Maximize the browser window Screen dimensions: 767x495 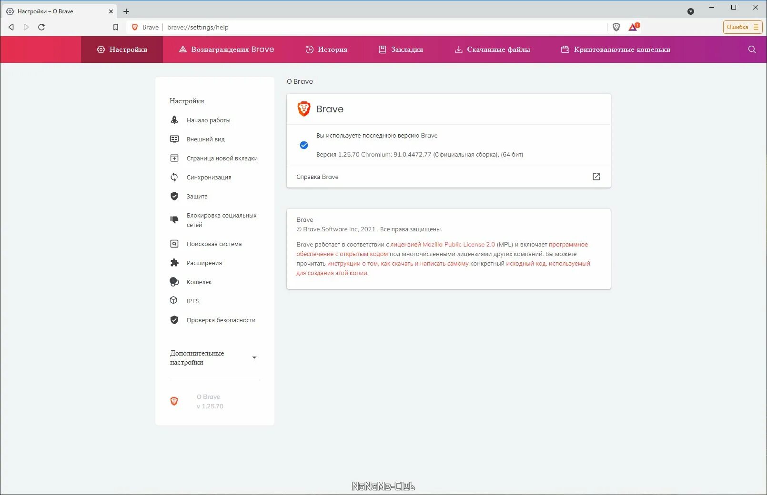pos(734,7)
